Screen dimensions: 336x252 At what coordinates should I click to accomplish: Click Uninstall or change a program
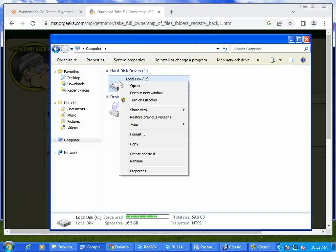coord(181,60)
